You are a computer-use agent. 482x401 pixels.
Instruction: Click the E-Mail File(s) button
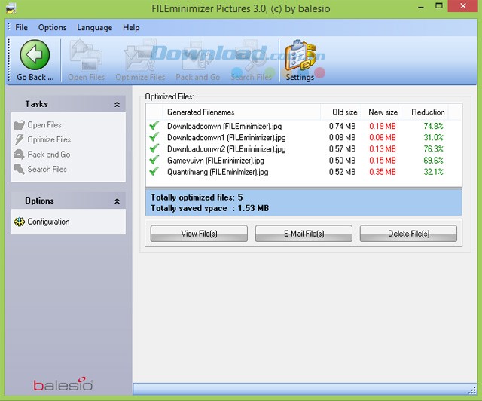(x=304, y=234)
